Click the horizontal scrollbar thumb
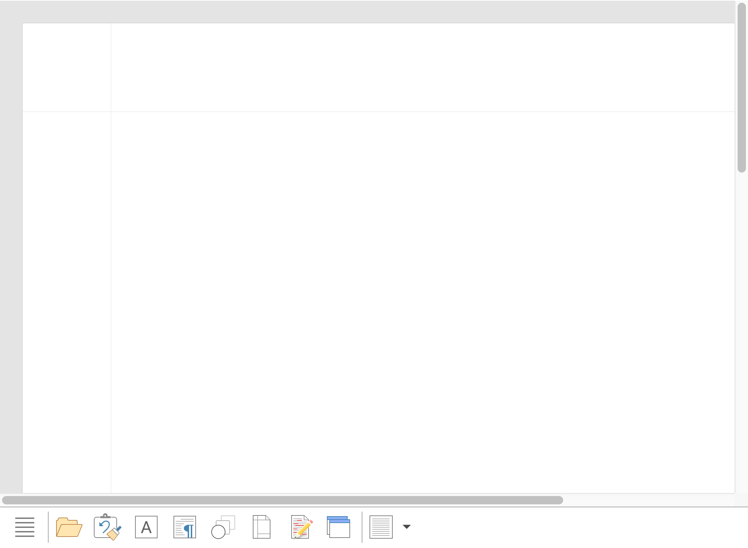The image size is (748, 548). tap(282, 500)
